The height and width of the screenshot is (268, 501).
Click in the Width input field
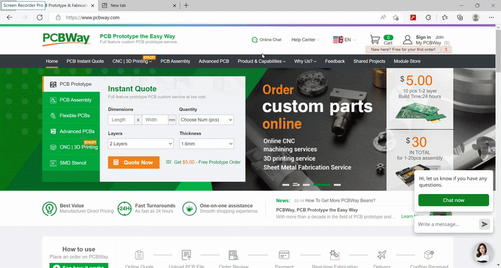pyautogui.click(x=155, y=120)
